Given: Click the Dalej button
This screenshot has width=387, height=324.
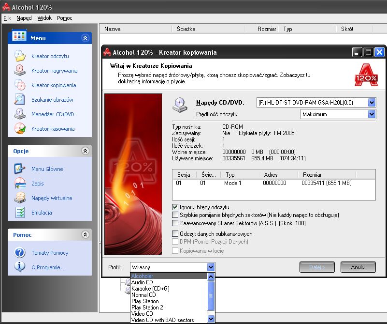Looking at the screenshot, I should (x=317, y=267).
